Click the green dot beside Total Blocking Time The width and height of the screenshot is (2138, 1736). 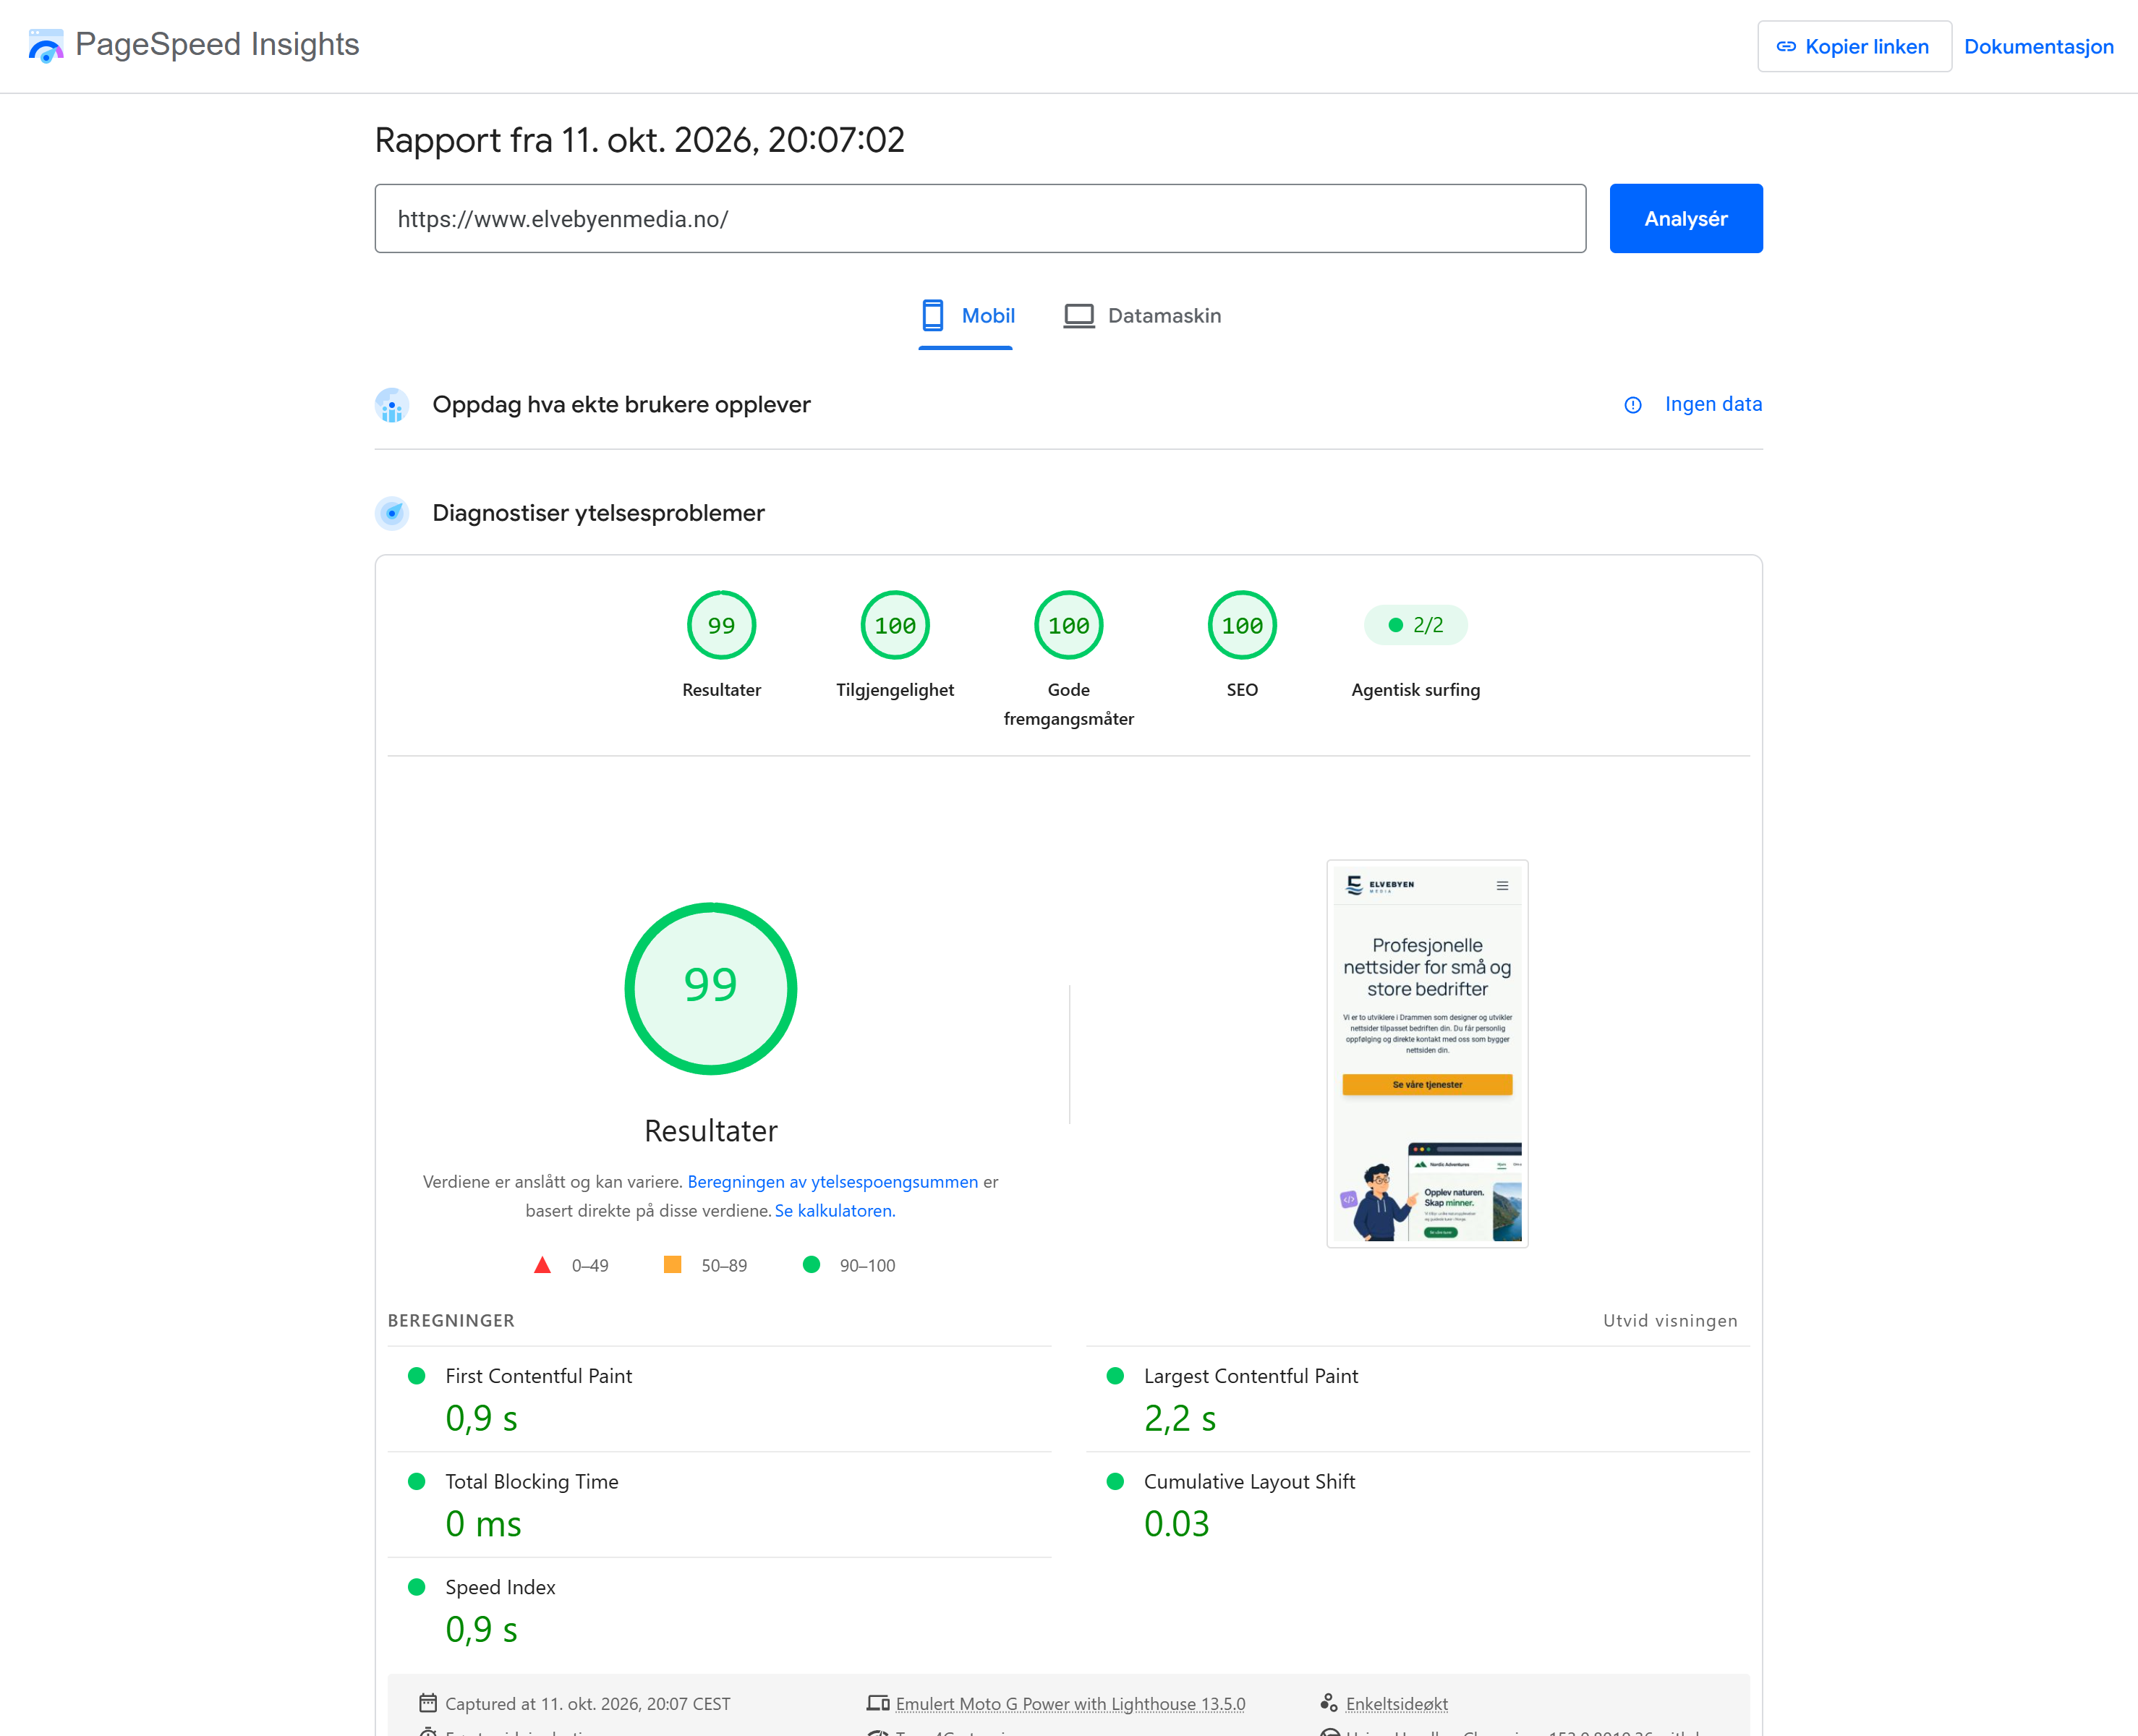417,1481
